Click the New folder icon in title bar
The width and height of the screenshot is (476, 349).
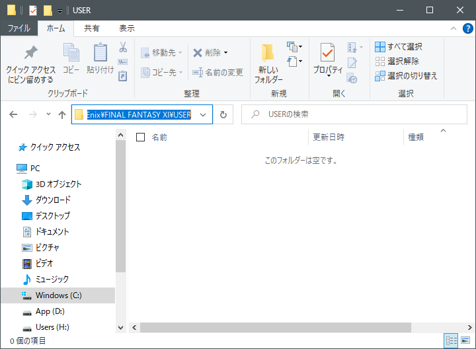(48, 11)
